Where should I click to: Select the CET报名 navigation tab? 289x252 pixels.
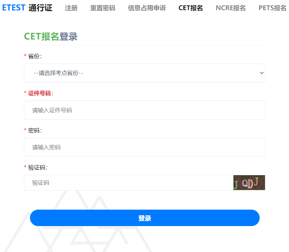pyautogui.click(x=191, y=8)
